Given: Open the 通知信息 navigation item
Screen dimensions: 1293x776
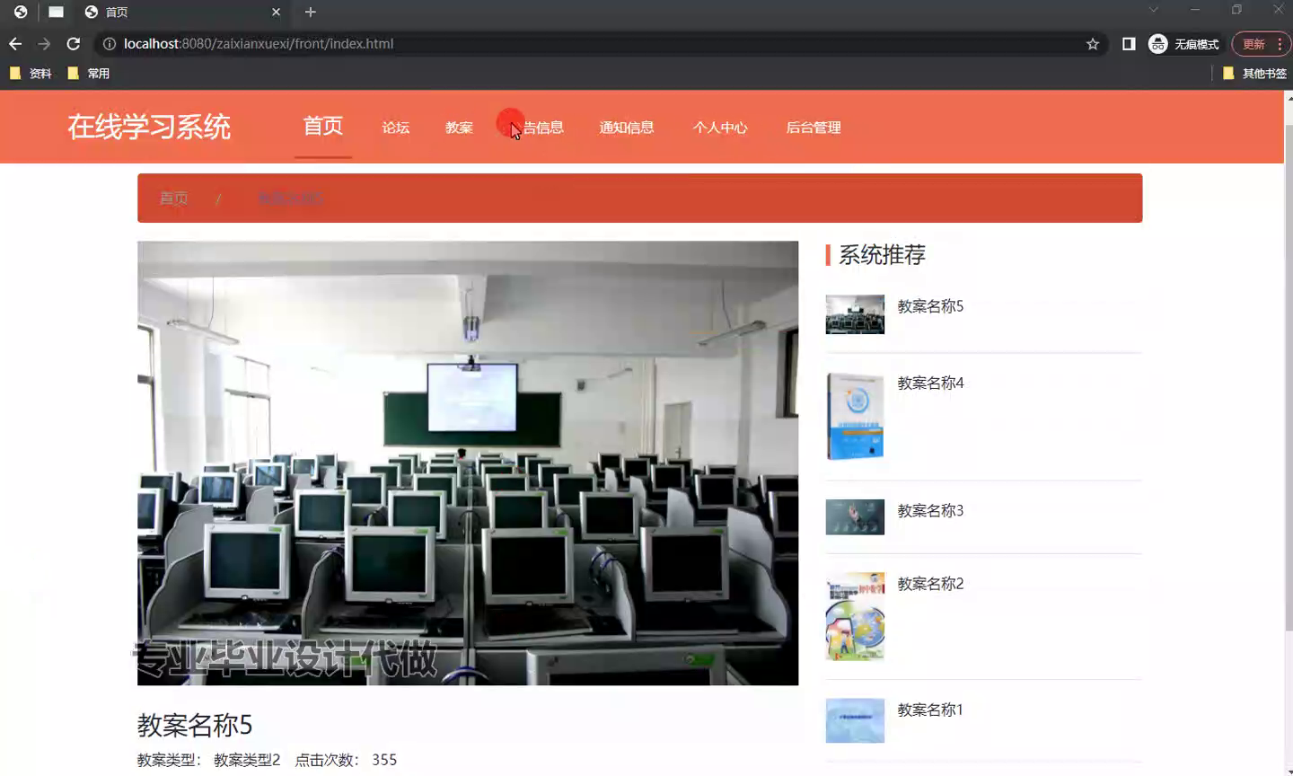Looking at the screenshot, I should click(627, 128).
